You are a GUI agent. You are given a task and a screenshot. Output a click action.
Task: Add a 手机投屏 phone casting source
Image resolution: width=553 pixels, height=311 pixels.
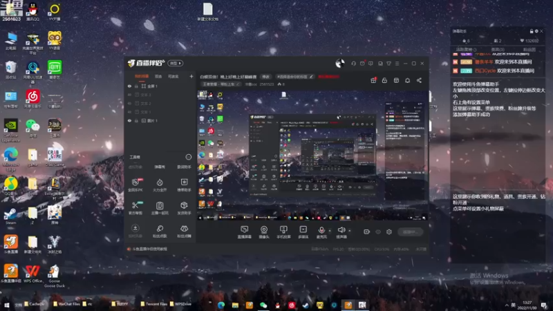283,232
